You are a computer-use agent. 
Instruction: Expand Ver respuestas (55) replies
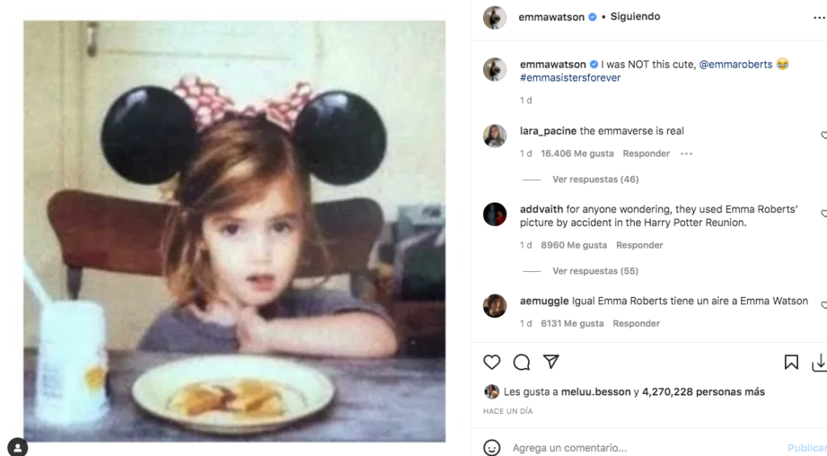pos(595,271)
